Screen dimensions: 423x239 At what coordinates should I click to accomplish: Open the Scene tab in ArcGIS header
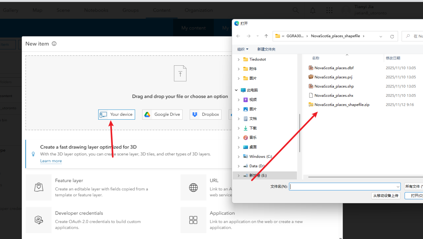coord(63,10)
